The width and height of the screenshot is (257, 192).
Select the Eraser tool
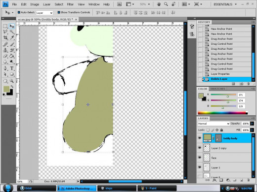(5, 56)
